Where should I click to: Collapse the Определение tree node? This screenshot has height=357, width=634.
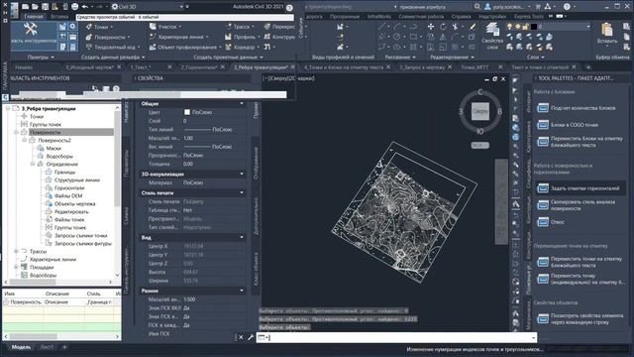[33, 164]
